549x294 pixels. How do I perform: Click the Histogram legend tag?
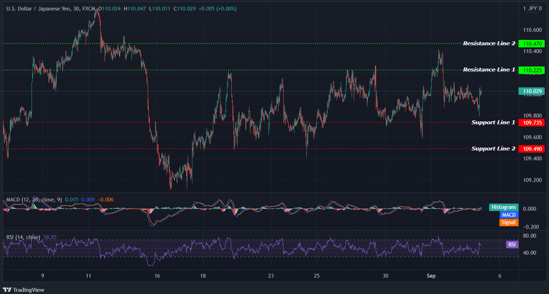point(503,207)
